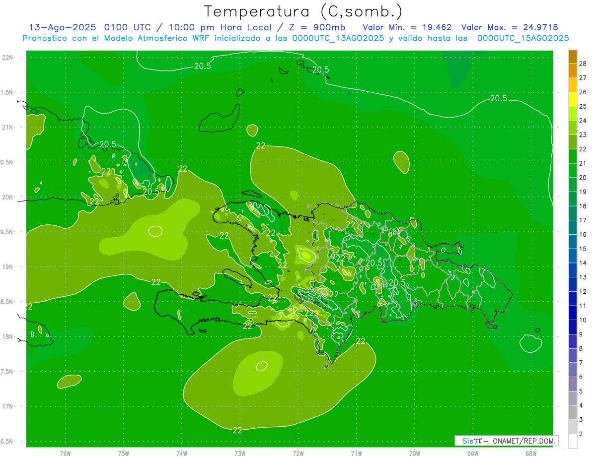
Task: Click the easternmost '20.5' contour label
Action: [498, 98]
